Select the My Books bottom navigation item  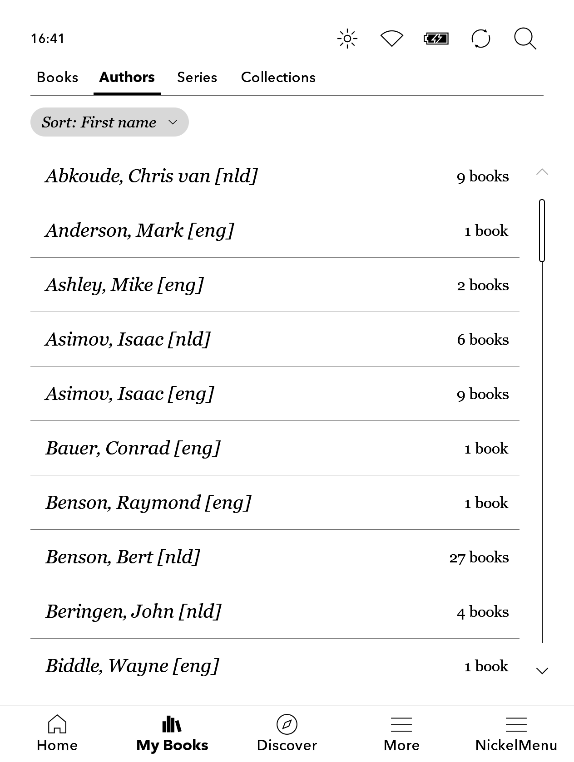[x=172, y=733]
